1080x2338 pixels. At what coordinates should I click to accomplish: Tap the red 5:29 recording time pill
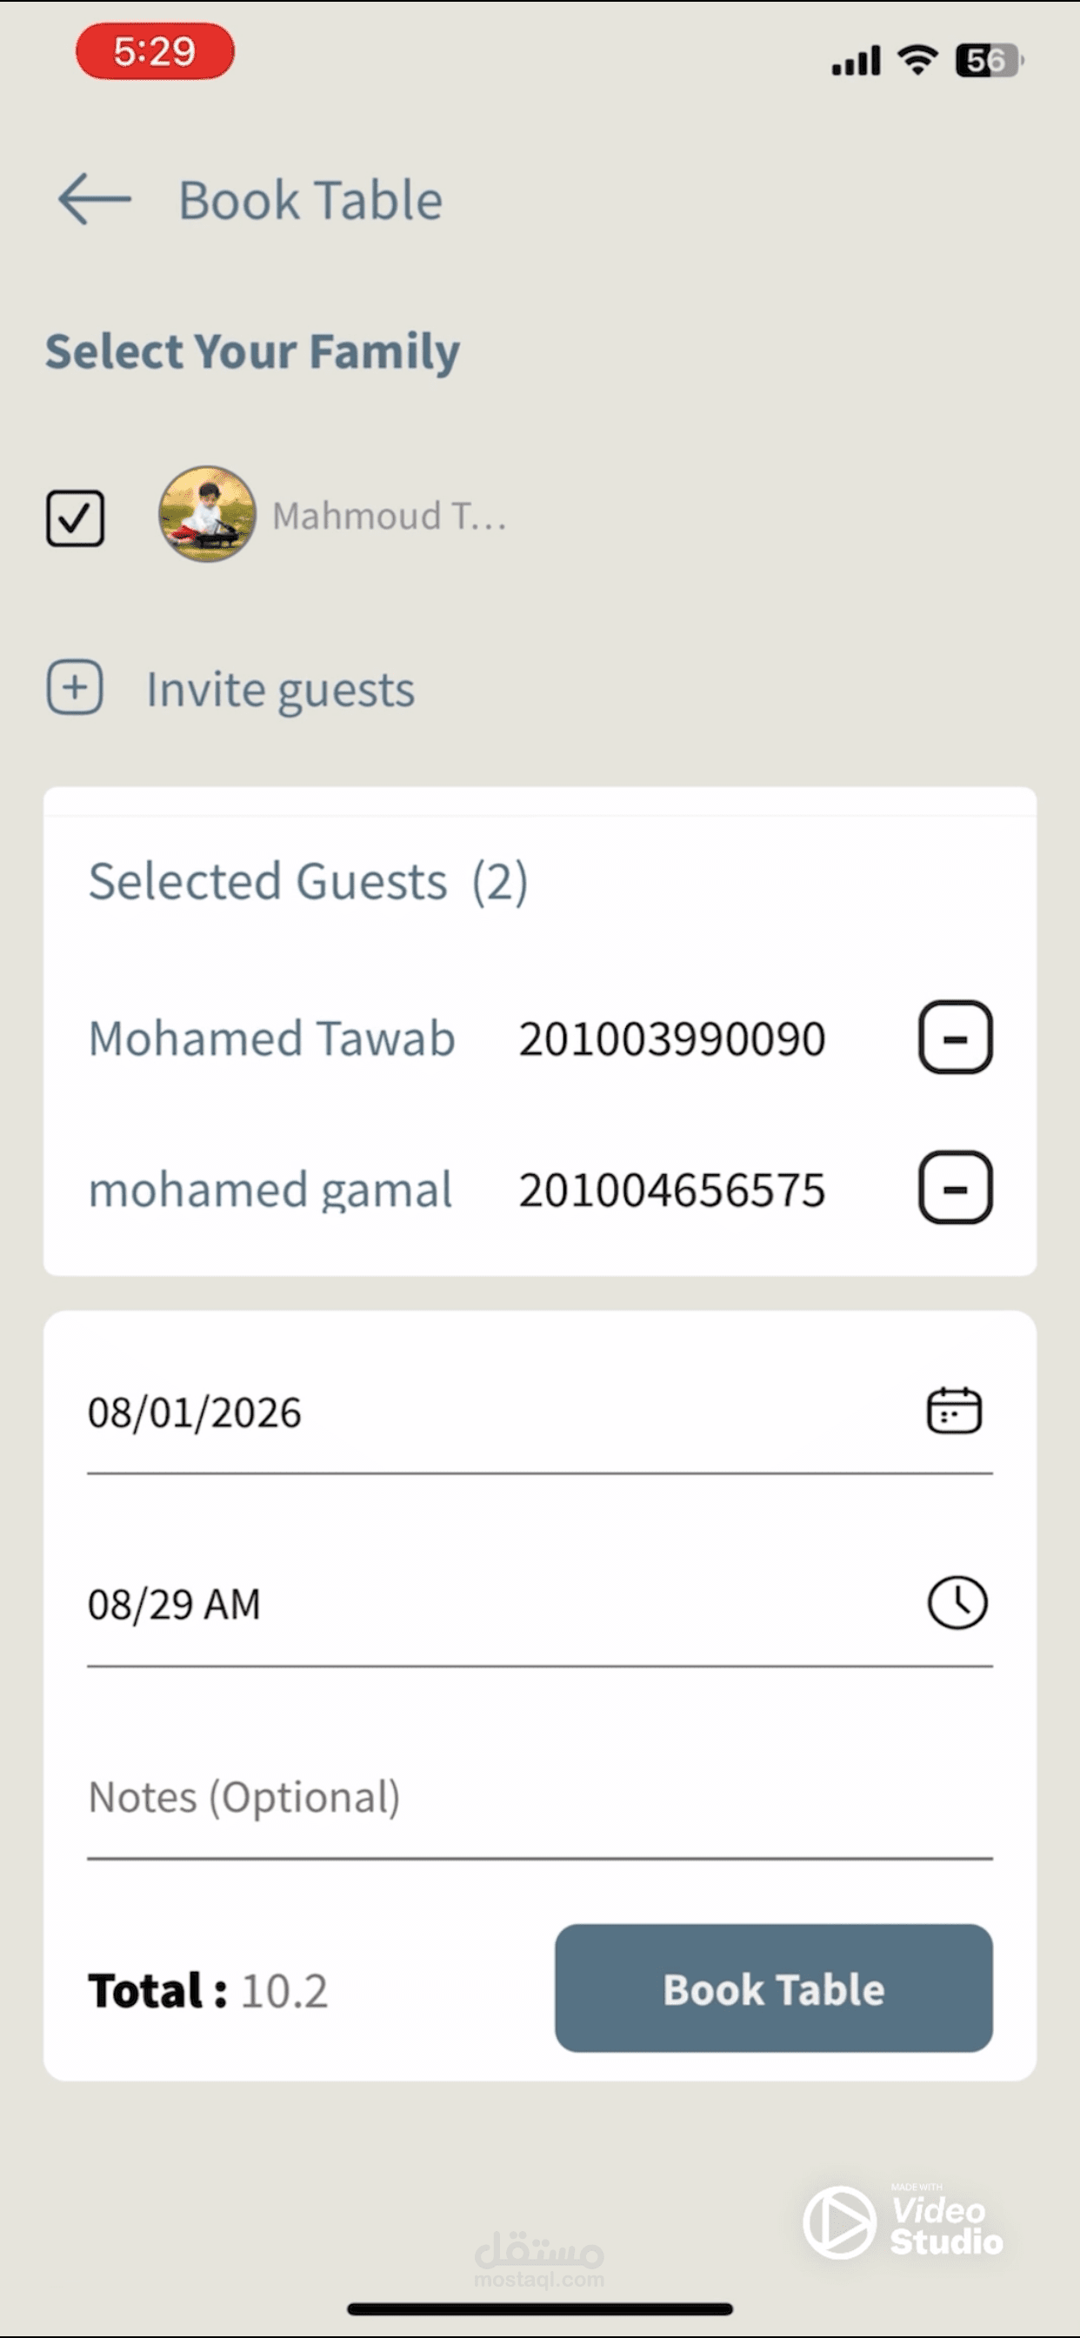pyautogui.click(x=154, y=51)
